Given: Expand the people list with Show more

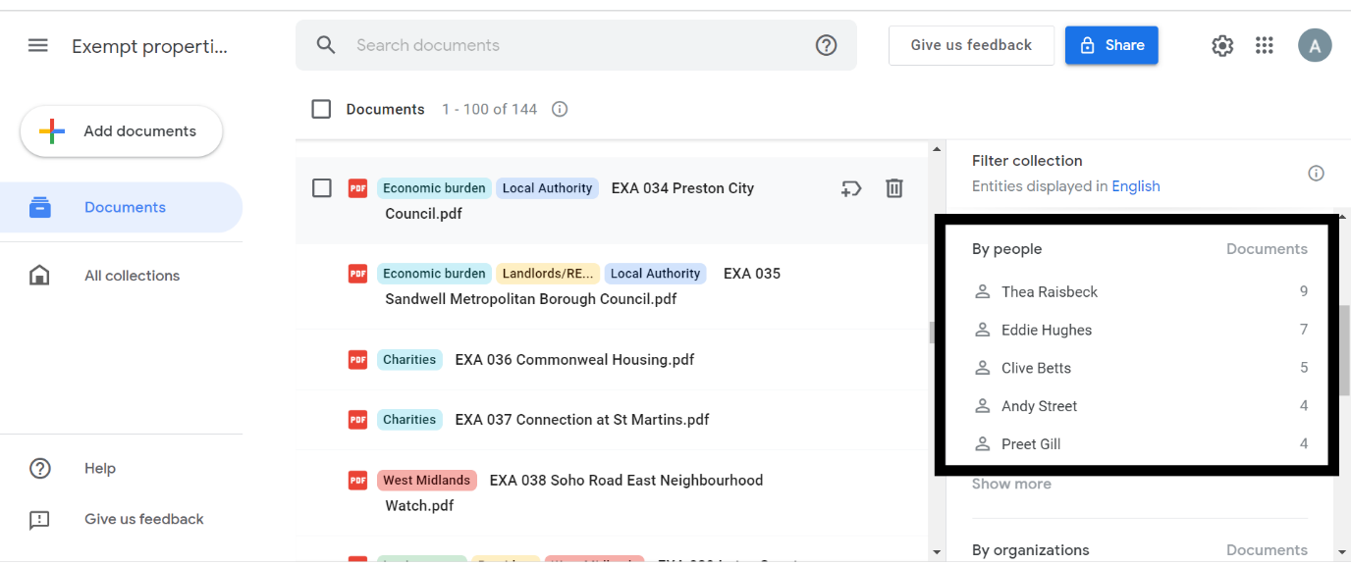Looking at the screenshot, I should coord(1011,484).
